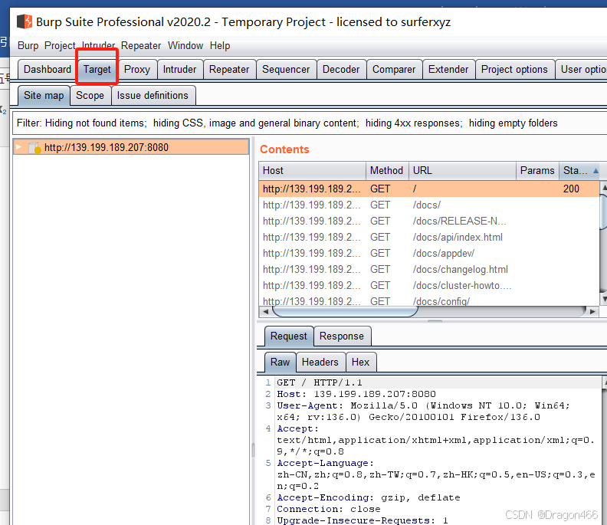Screen dimensions: 607x525
Task: Click the Upgrade-Insecure-Requests header line
Action: (363, 520)
